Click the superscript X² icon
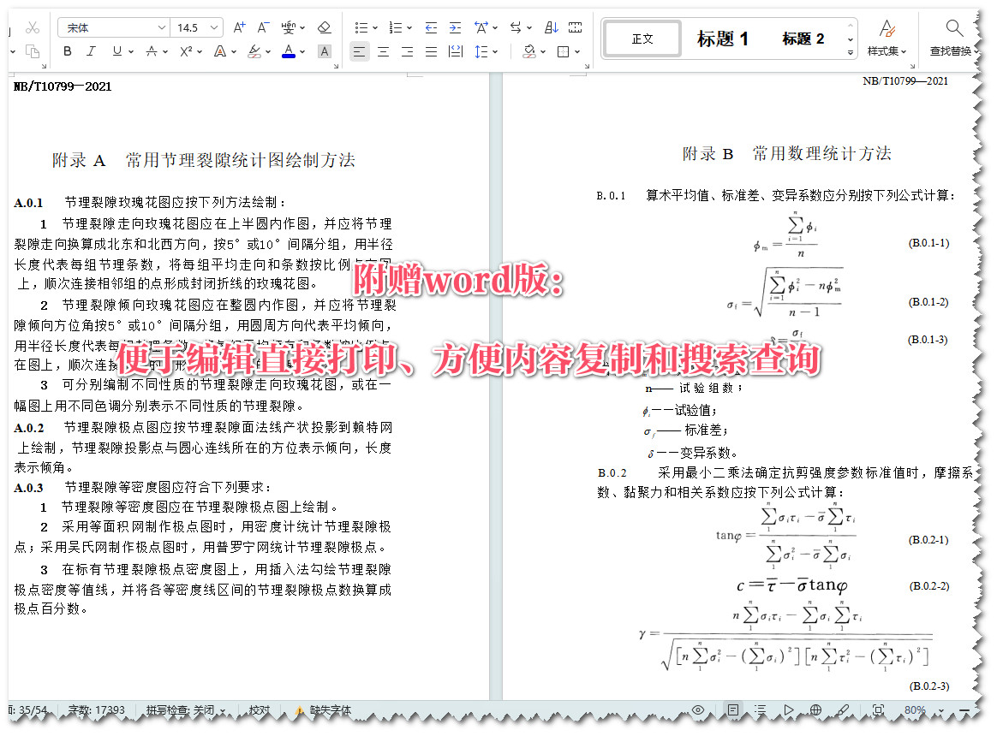Screen dimensions: 997x736 [x=184, y=51]
